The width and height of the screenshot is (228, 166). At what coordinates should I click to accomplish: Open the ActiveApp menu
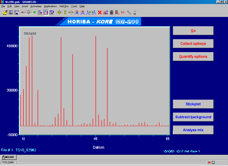coord(36,6)
